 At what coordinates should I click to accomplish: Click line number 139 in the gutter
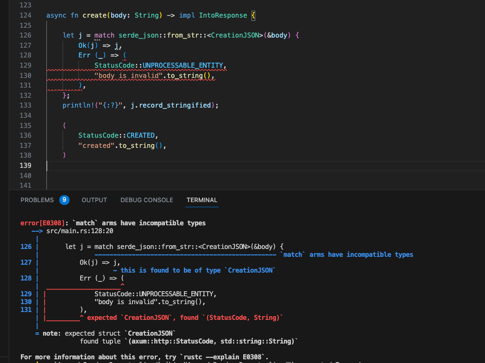pyautogui.click(x=25, y=165)
